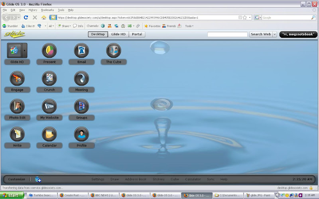Open the Crunch spreadsheet icon
Image resolution: width=319 pixels, height=199 pixels.
[49, 79]
